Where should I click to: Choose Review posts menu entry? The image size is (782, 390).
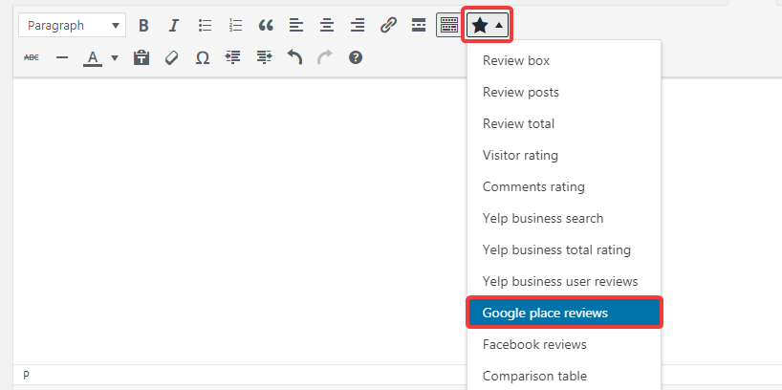pos(564,93)
